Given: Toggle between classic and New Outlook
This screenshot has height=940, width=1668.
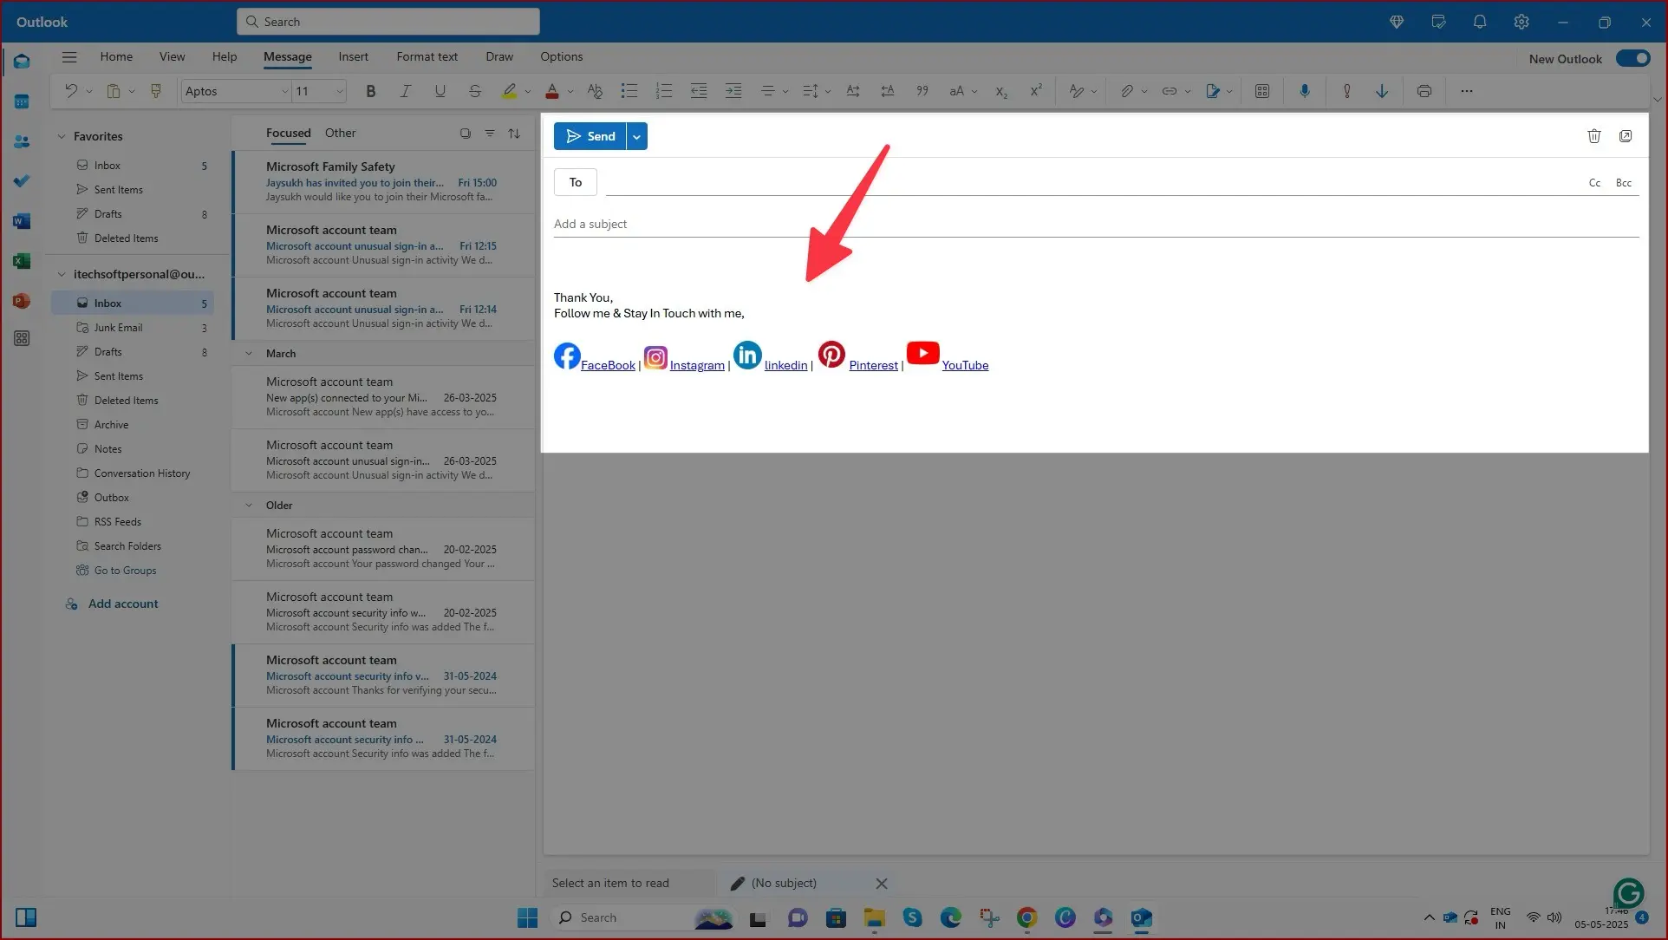Looking at the screenshot, I should (x=1632, y=58).
